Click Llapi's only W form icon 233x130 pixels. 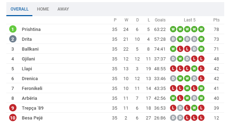(x=194, y=69)
